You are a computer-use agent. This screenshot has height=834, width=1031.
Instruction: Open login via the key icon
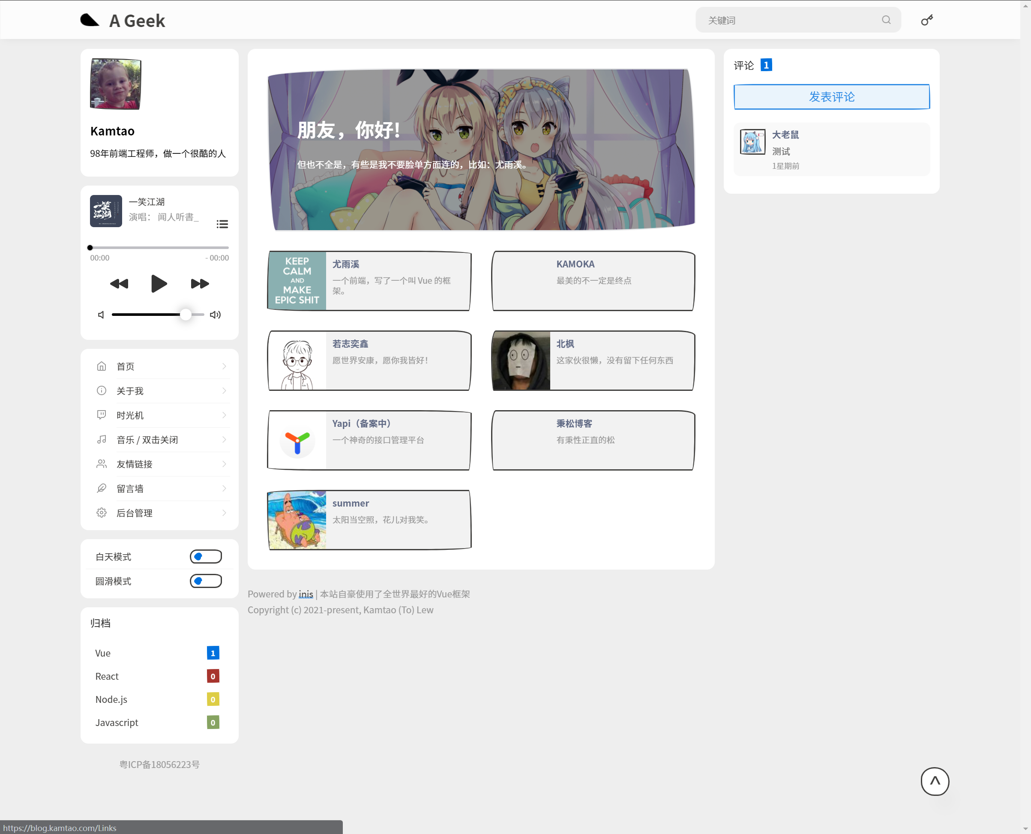coord(927,20)
